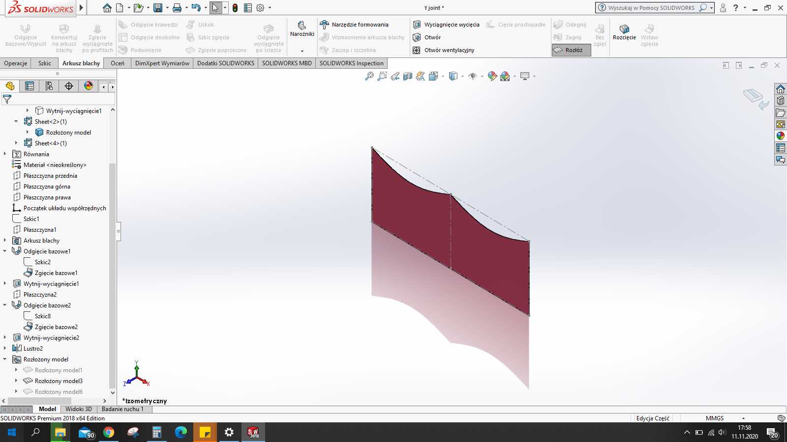Expand Wytnij-wyciągnięcie2 tree node

coord(5,337)
